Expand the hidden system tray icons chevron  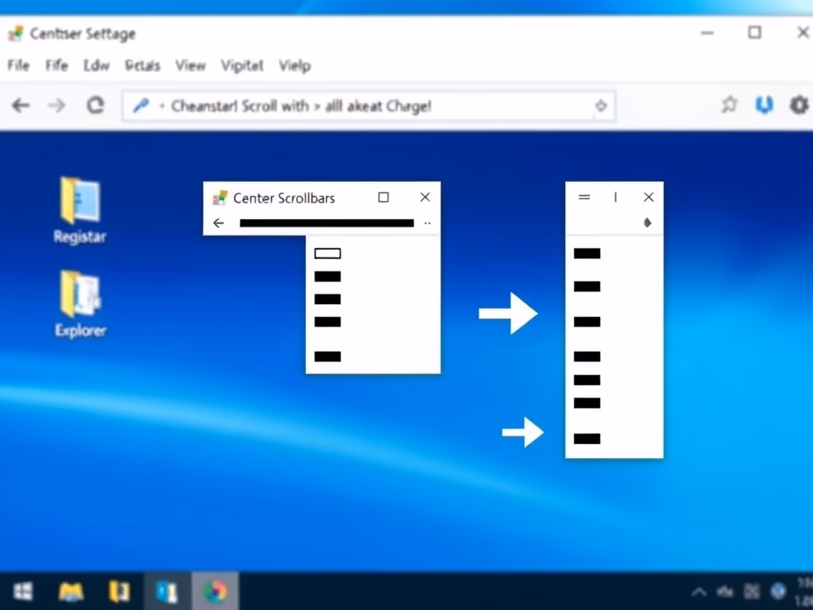coord(699,592)
